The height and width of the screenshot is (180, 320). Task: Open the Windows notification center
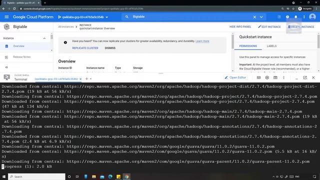click(x=314, y=176)
